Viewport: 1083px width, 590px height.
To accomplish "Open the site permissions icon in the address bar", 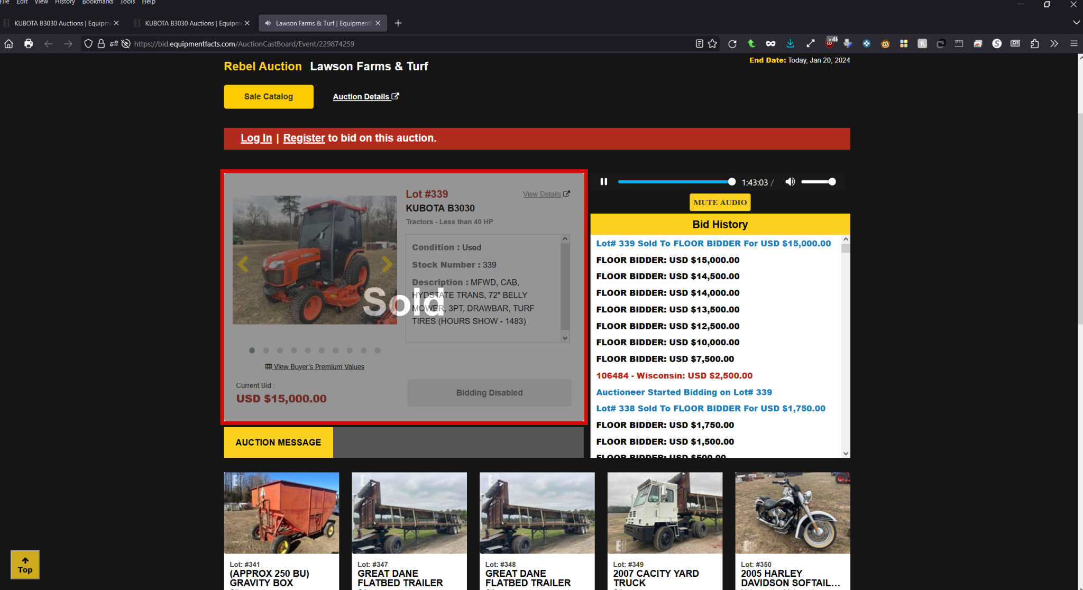I will (x=114, y=44).
